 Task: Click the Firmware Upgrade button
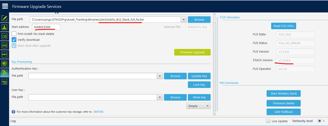click(192, 52)
